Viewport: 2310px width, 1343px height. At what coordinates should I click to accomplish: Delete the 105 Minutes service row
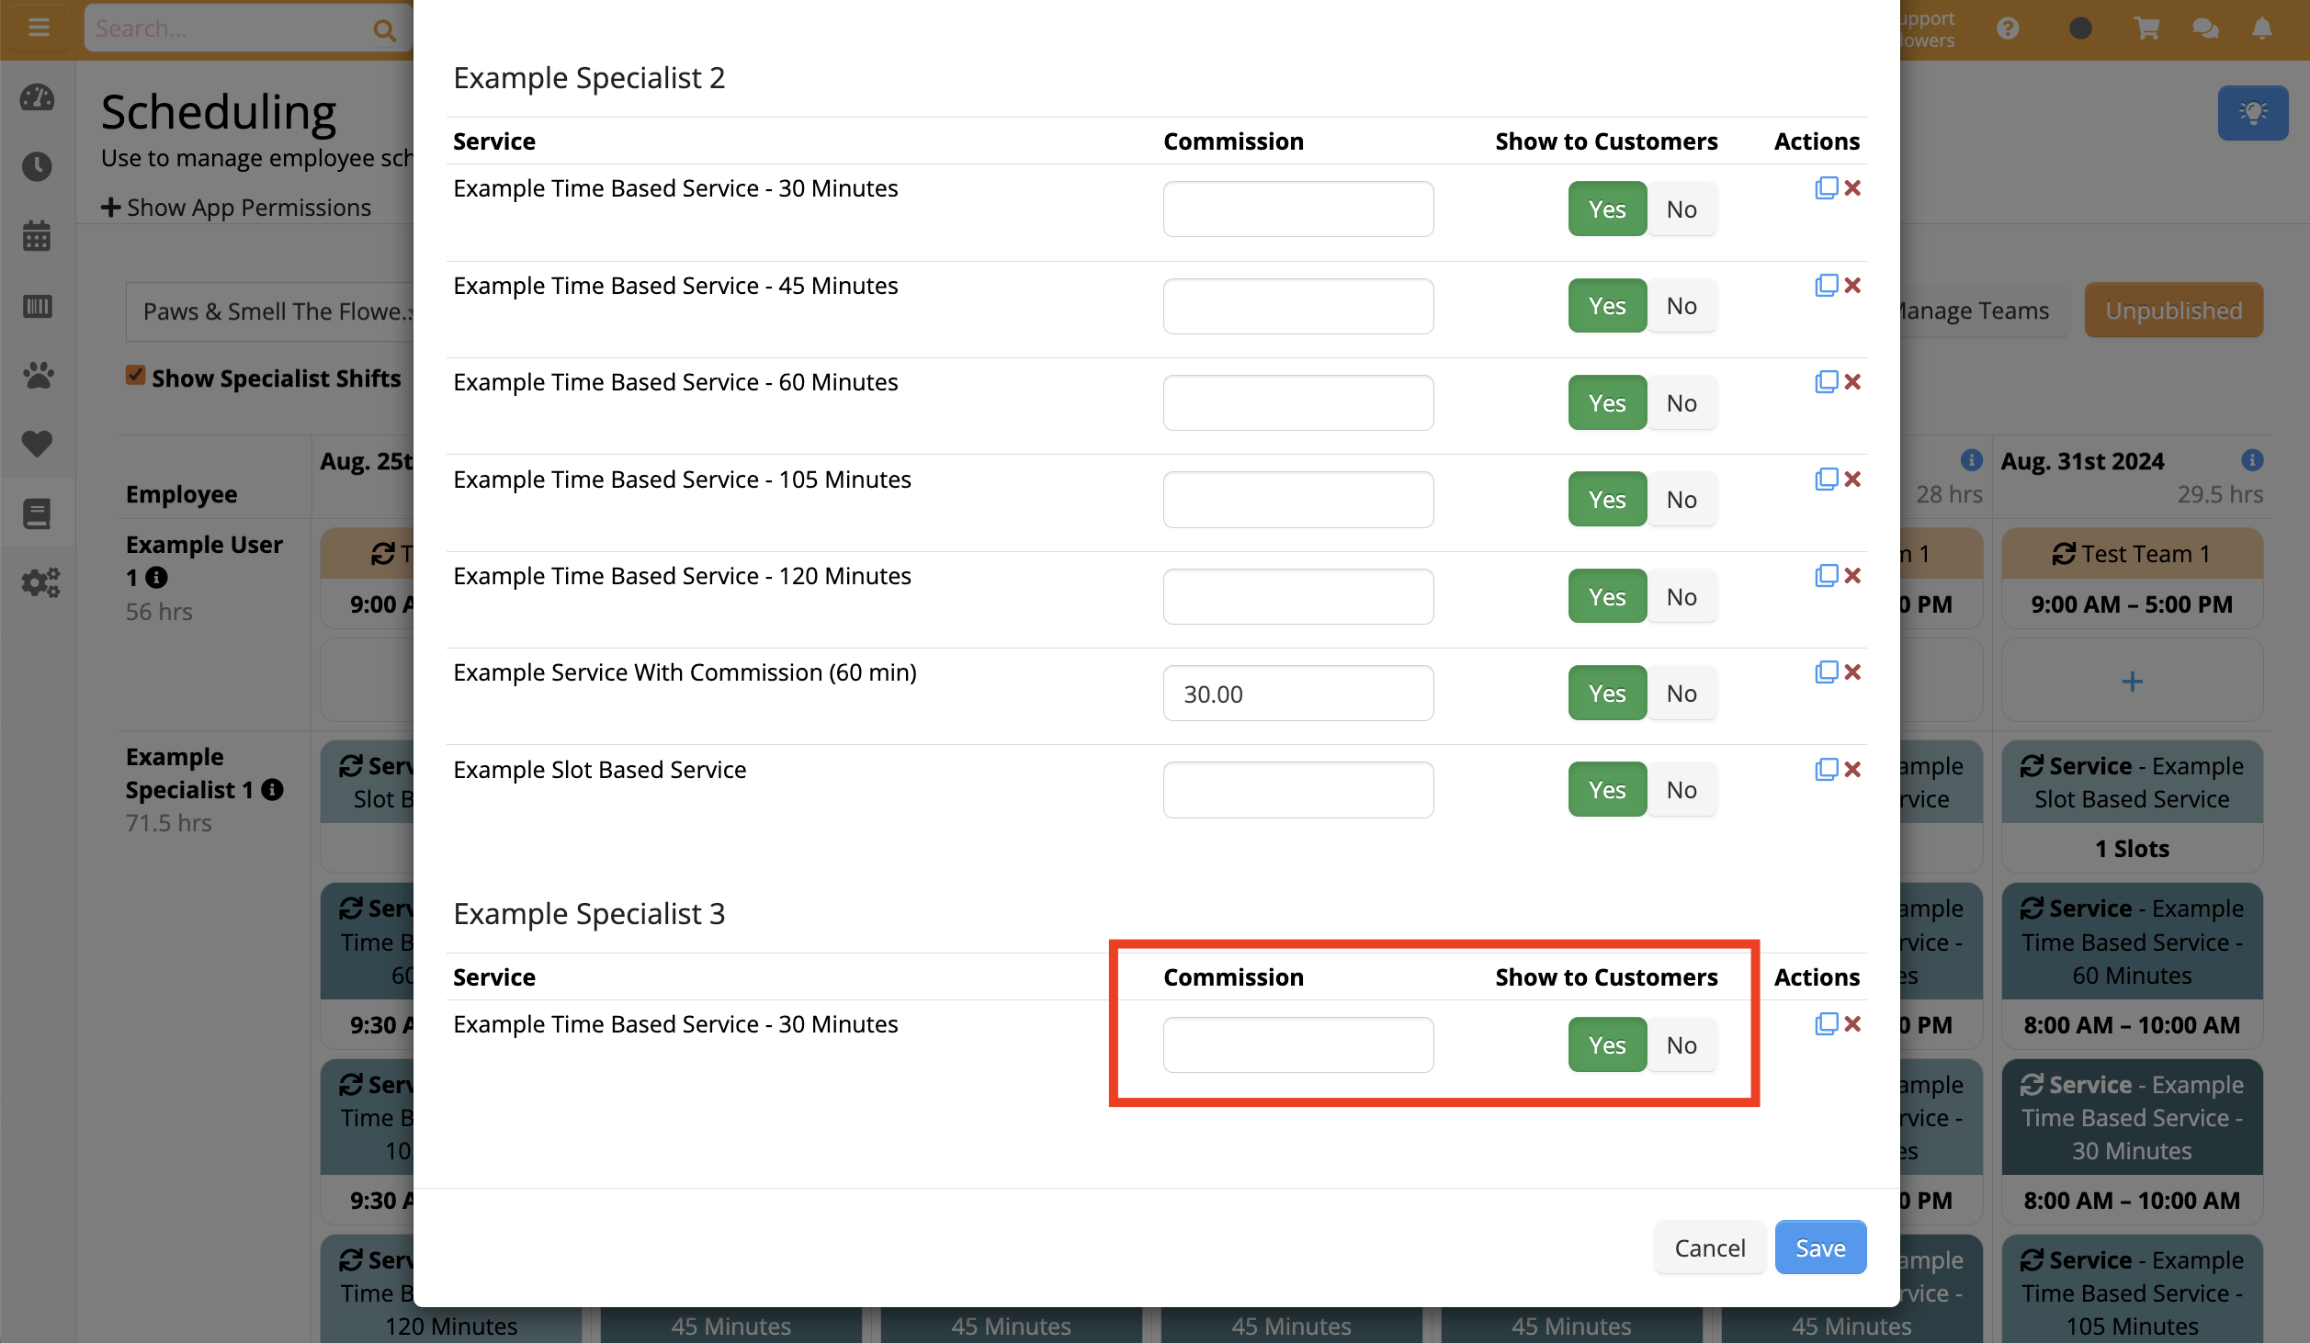click(1852, 479)
